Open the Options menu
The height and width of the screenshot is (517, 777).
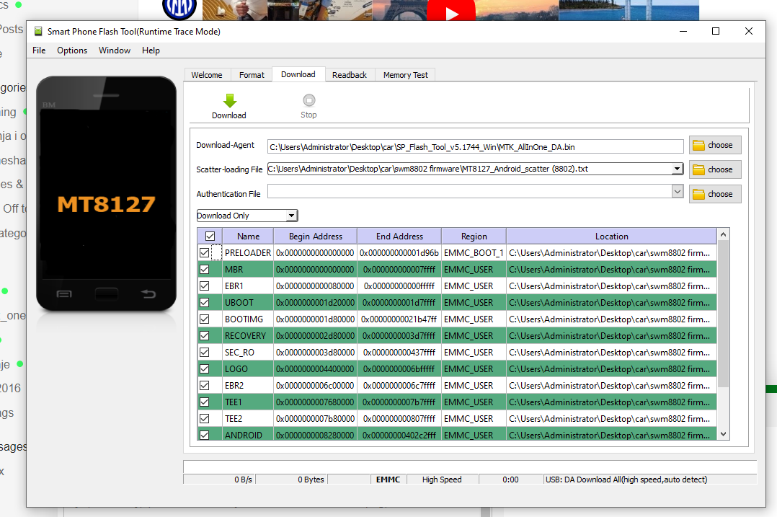coord(72,50)
